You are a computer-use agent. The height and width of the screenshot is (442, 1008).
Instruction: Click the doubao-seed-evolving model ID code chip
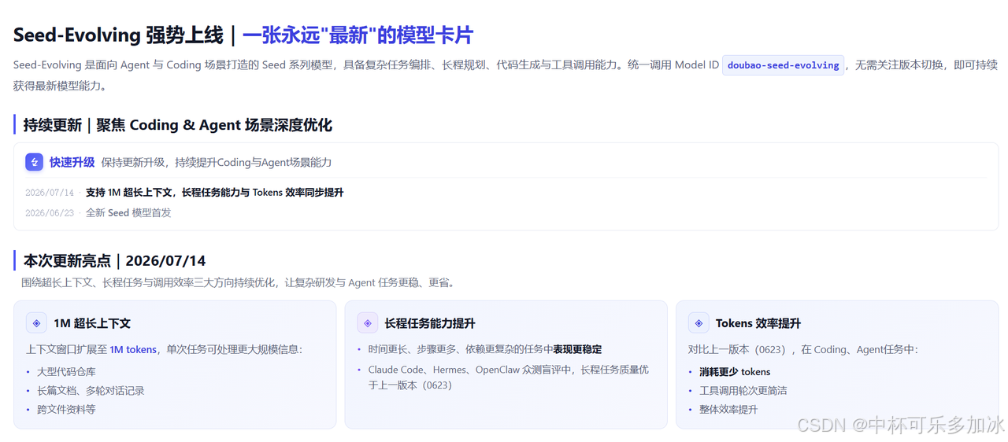pyautogui.click(x=783, y=65)
